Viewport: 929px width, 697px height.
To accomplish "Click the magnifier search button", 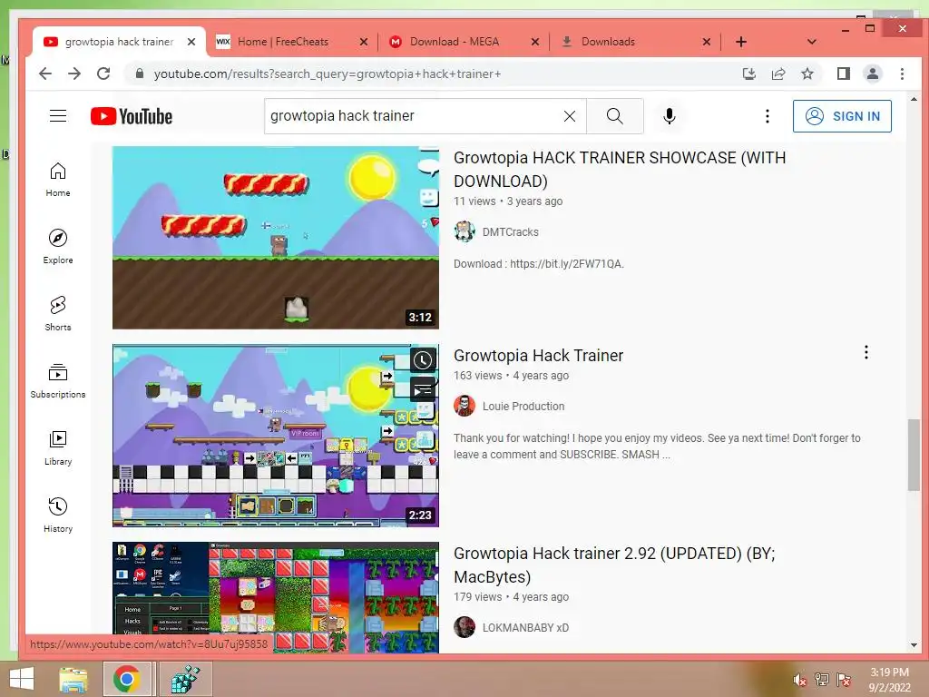I will click(x=615, y=116).
